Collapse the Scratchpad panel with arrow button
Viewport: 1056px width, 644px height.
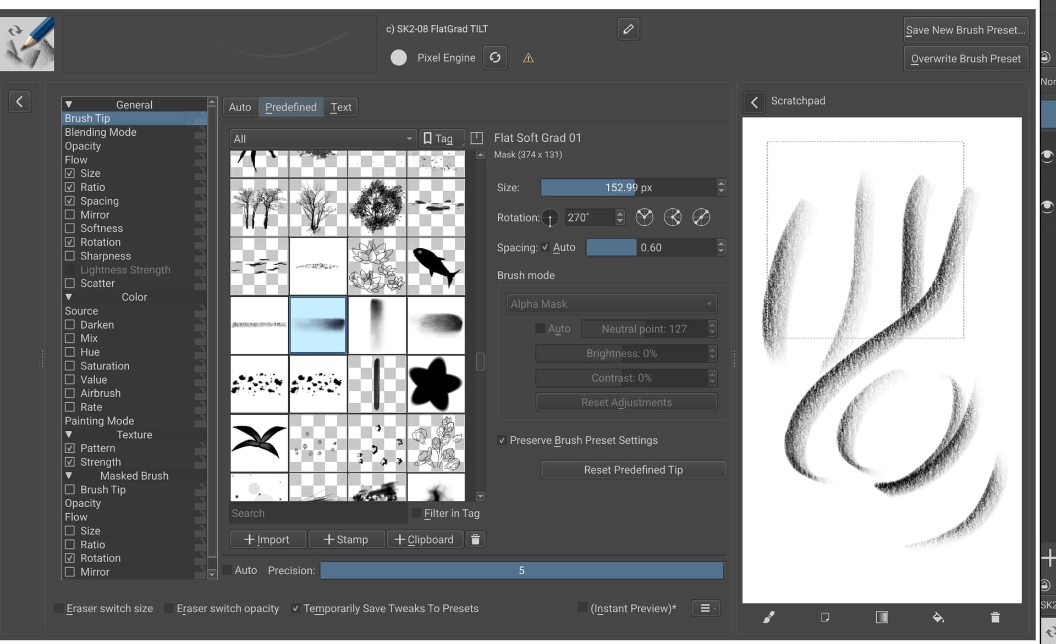click(754, 102)
